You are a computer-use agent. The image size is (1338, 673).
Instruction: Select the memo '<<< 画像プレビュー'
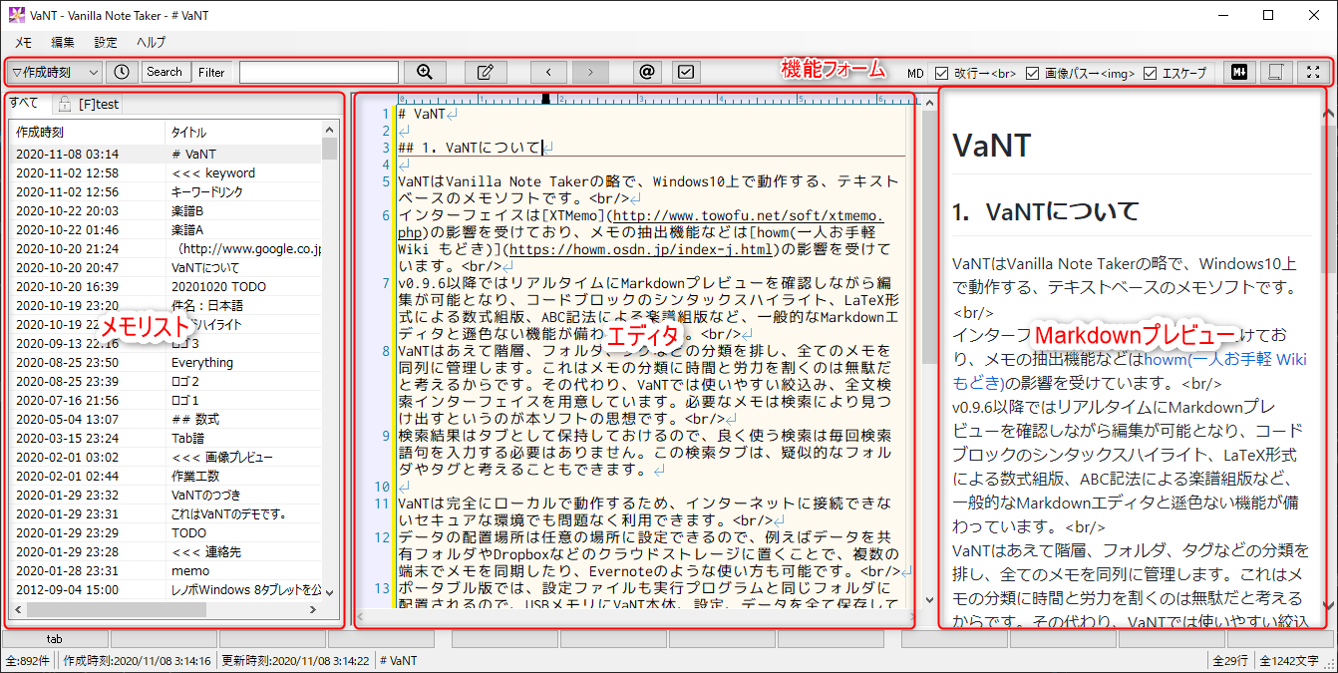point(166,457)
